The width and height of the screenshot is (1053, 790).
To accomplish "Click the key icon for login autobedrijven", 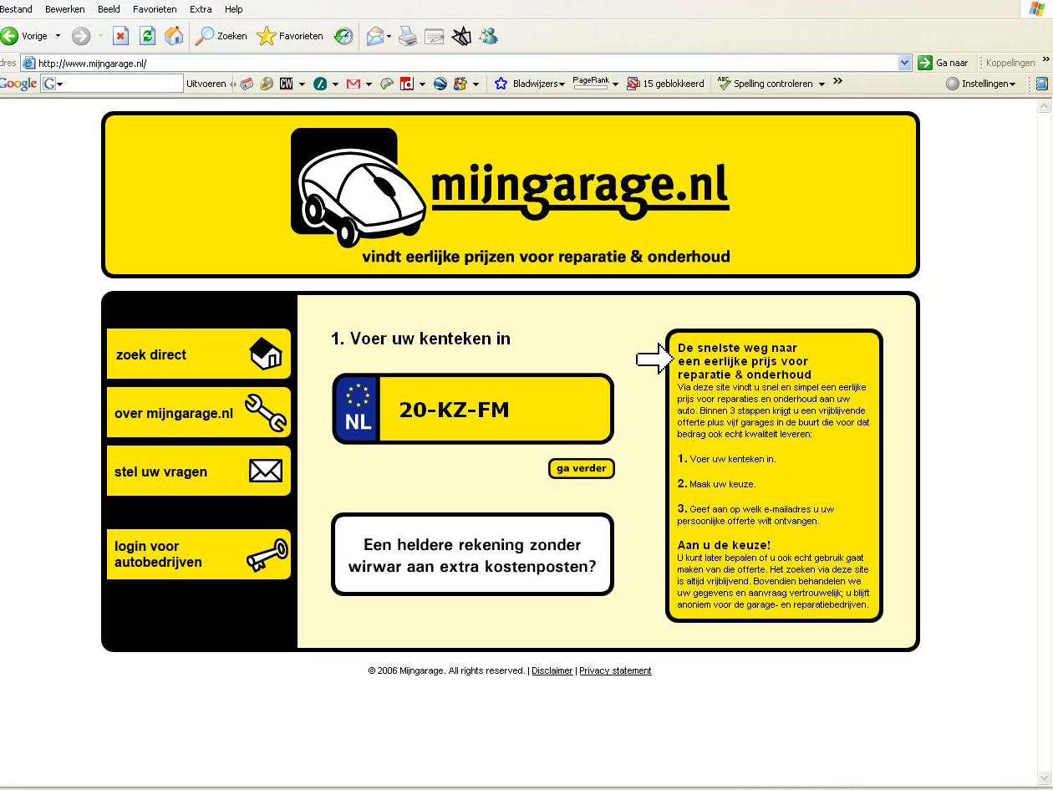I will coord(267,554).
